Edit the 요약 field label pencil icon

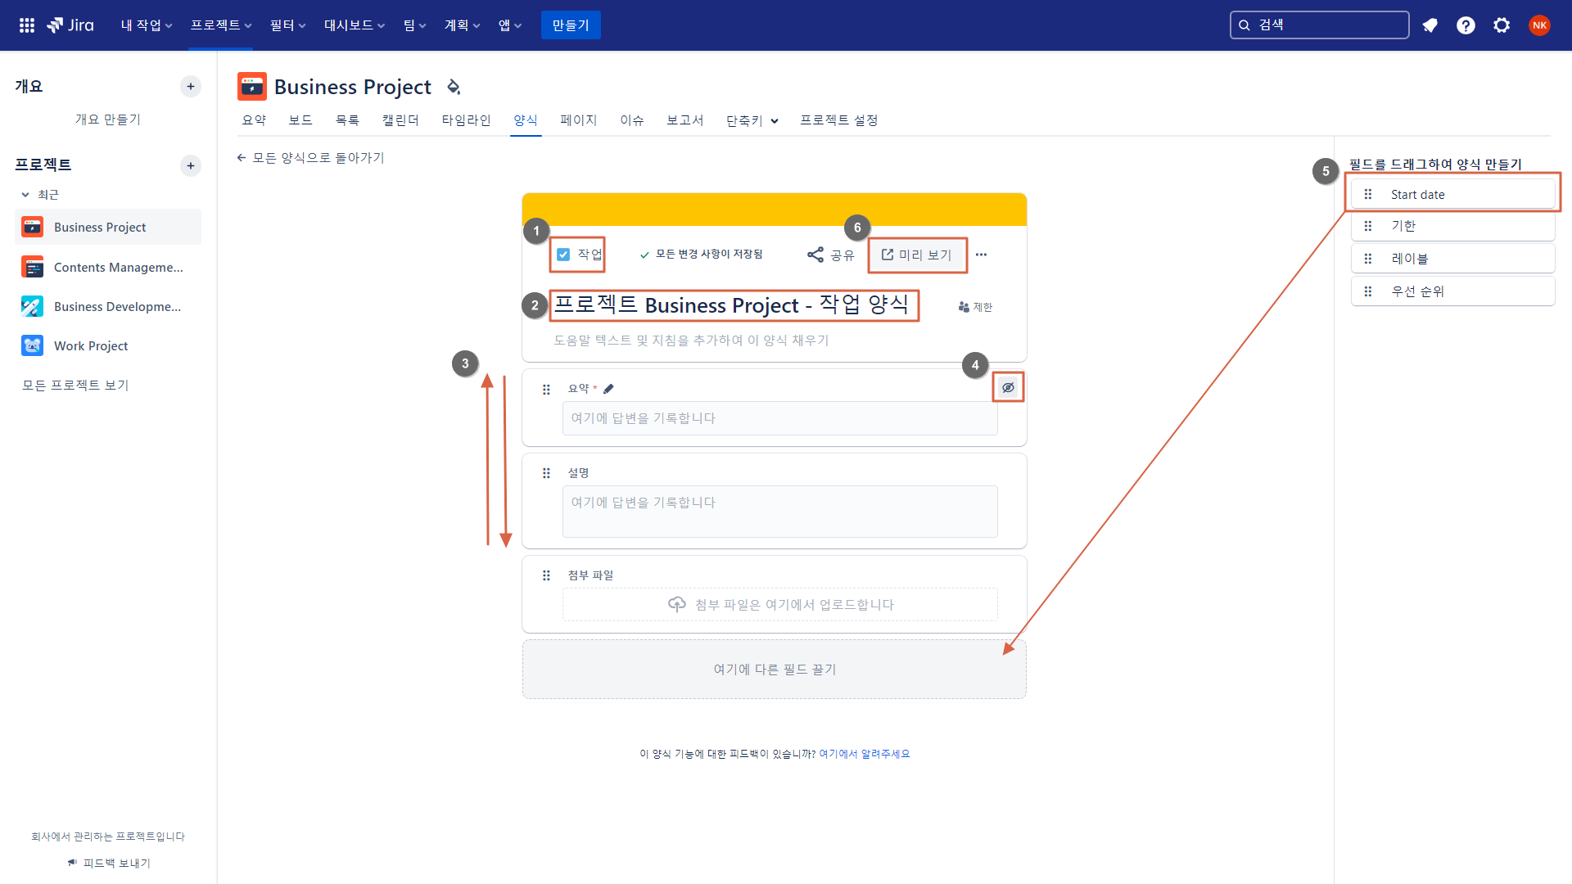tap(608, 389)
